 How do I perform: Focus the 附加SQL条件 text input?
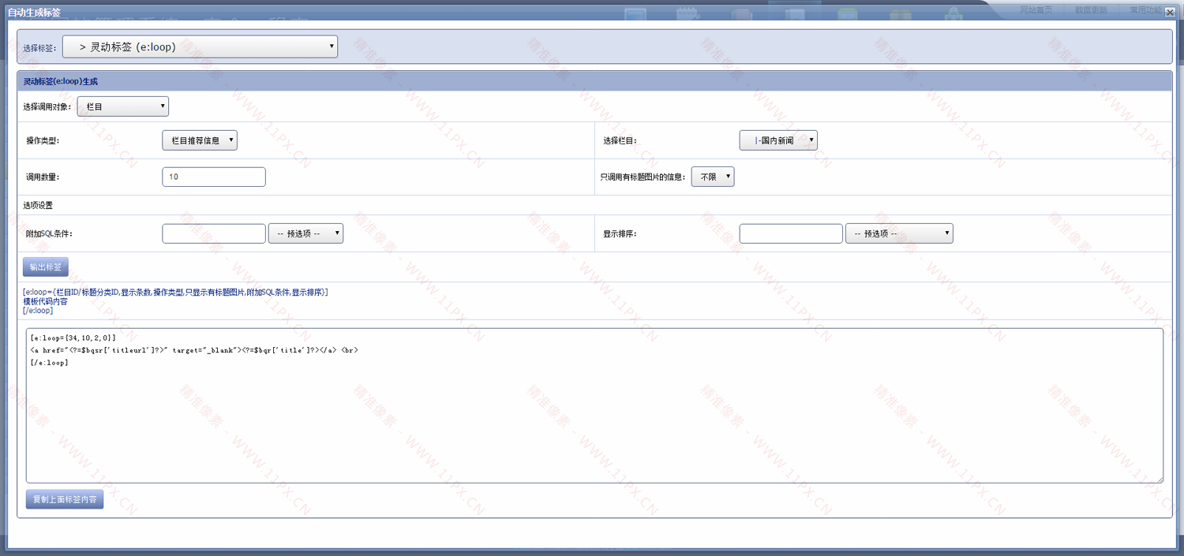tap(214, 233)
